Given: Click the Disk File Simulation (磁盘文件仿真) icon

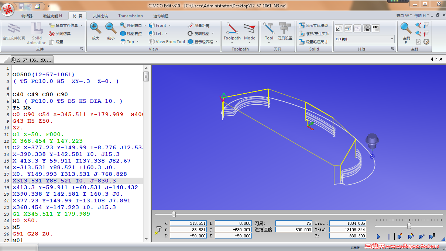Looking at the screenshot, I should point(51,25).
